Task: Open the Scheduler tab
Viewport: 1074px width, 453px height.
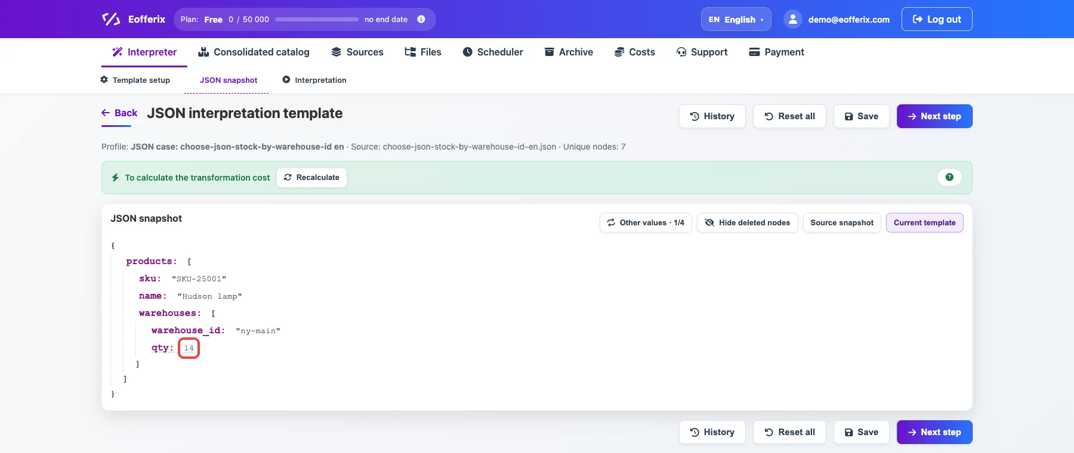Action: click(493, 52)
